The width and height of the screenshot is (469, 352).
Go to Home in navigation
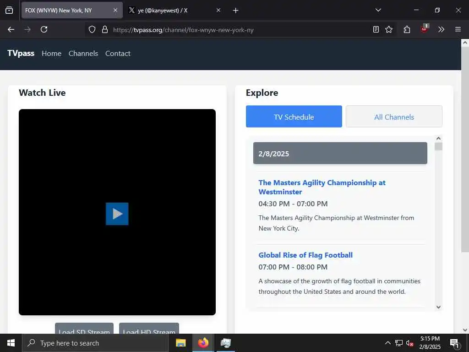51,53
